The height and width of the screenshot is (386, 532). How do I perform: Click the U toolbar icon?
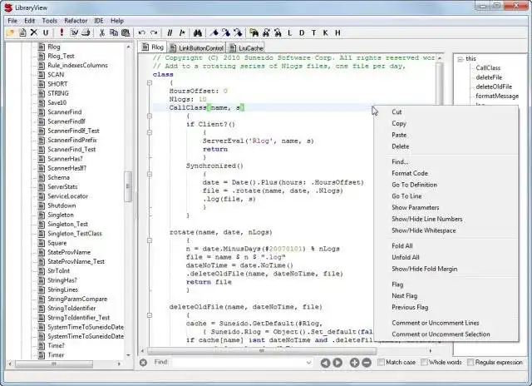click(x=46, y=32)
